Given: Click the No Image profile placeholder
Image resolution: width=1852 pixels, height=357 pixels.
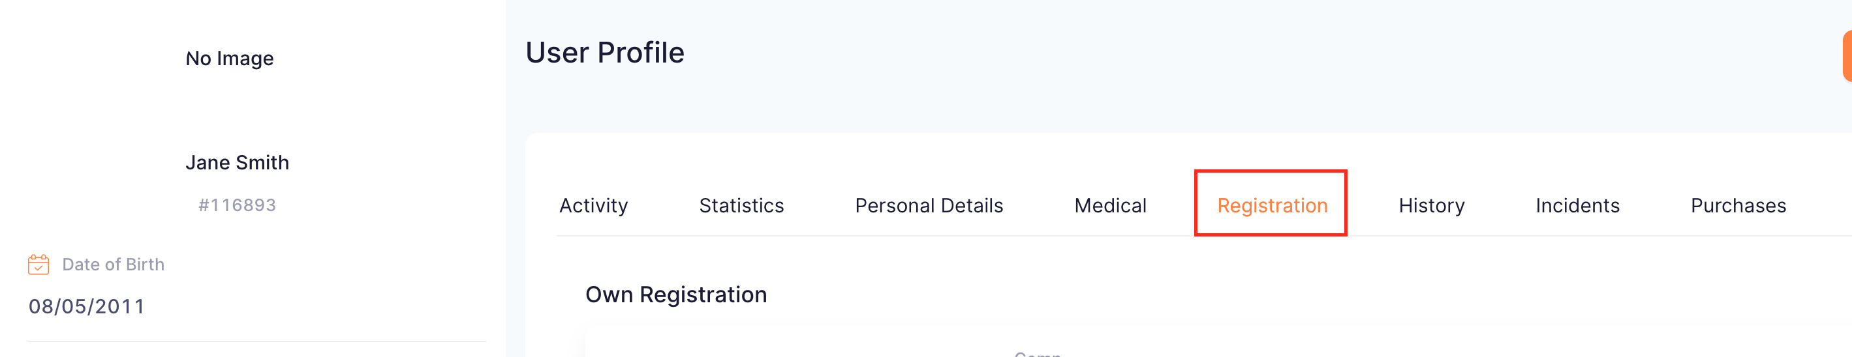Looking at the screenshot, I should pyautogui.click(x=229, y=58).
